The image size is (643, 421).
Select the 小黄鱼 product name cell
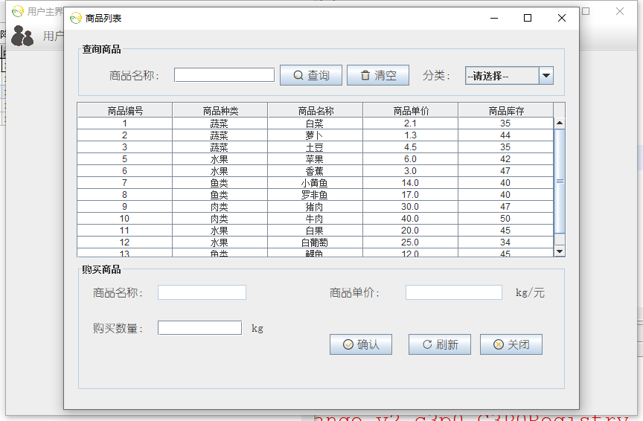[x=315, y=183]
